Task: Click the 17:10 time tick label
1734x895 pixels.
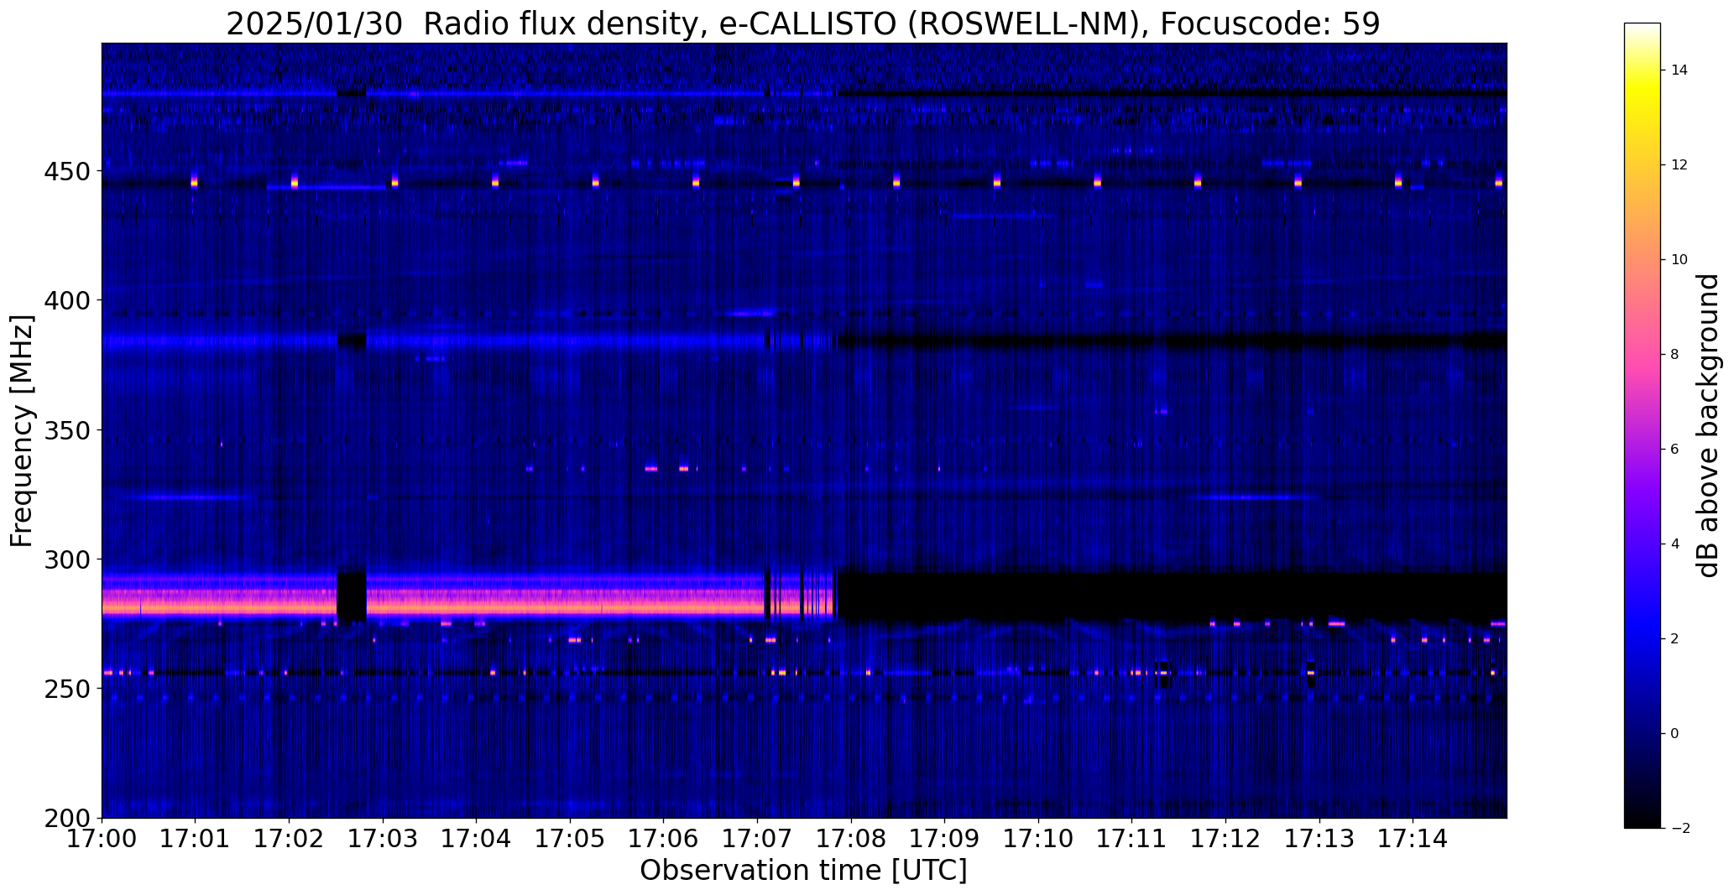Action: tap(1039, 838)
